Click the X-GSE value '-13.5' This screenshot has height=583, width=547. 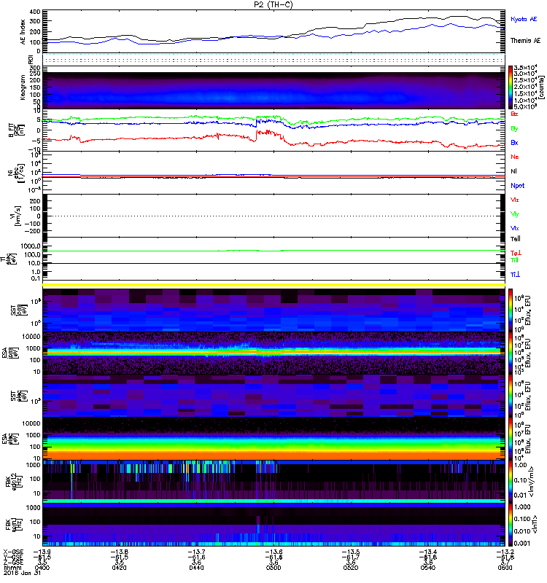[351, 552]
